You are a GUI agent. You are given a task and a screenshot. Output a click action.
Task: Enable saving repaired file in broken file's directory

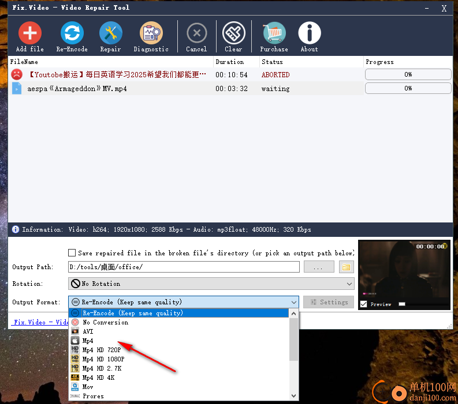(x=72, y=253)
